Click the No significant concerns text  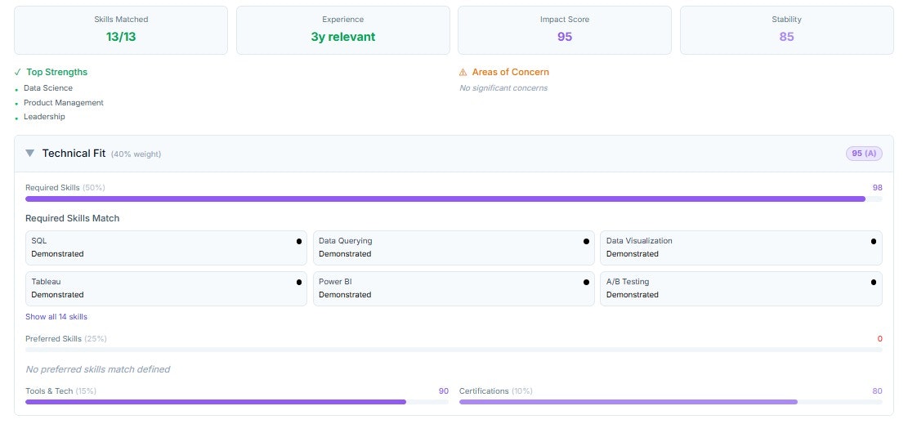pyautogui.click(x=503, y=88)
